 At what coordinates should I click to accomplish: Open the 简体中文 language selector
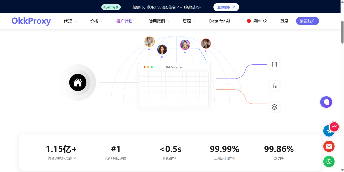pos(260,21)
